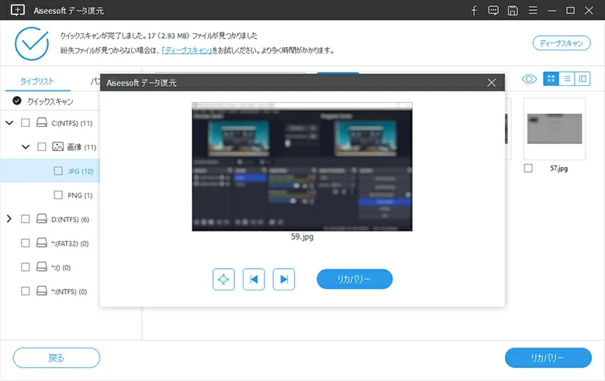Switch to detail view mode
The image size is (605, 381).
(x=582, y=79)
